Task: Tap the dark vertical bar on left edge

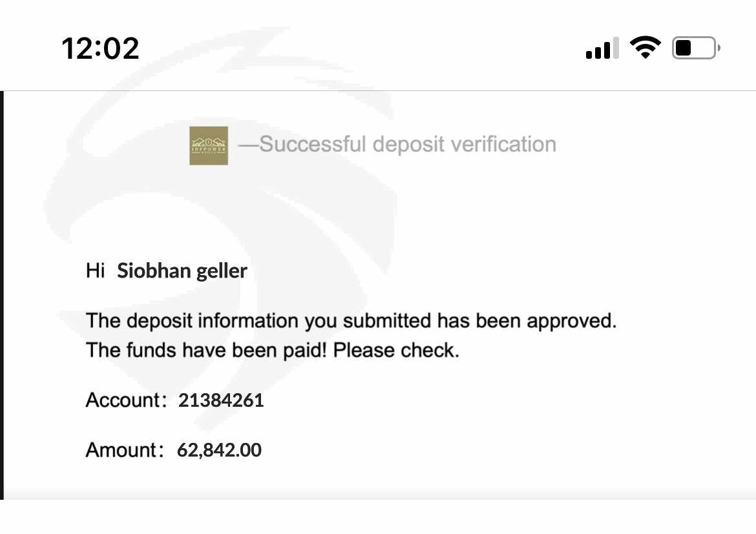Action: pos(2,295)
